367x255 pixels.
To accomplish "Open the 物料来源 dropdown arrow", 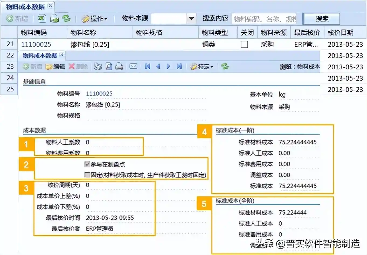I will coord(191,19).
